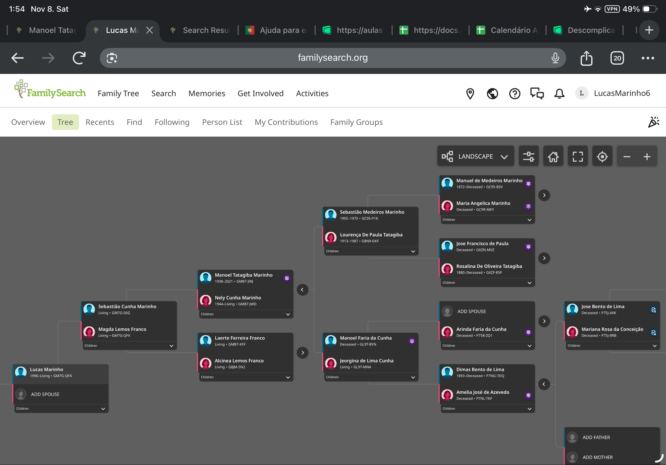
Task: Zoom out with the minus button
Action: [x=627, y=157]
